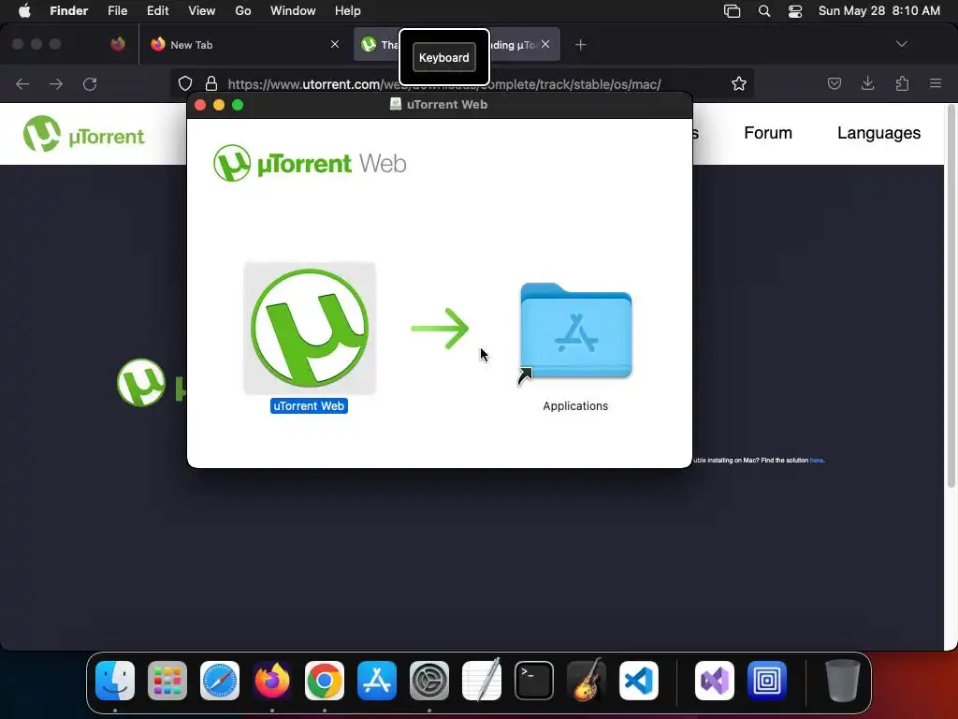Screen dimensions: 958x719
Task: Open Firefox from the Dock
Action: [272, 681]
